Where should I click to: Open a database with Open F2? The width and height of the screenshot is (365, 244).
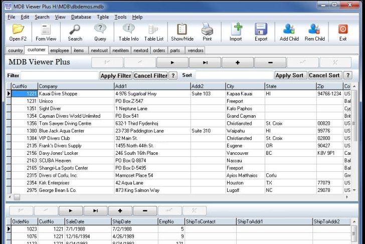pos(18,33)
